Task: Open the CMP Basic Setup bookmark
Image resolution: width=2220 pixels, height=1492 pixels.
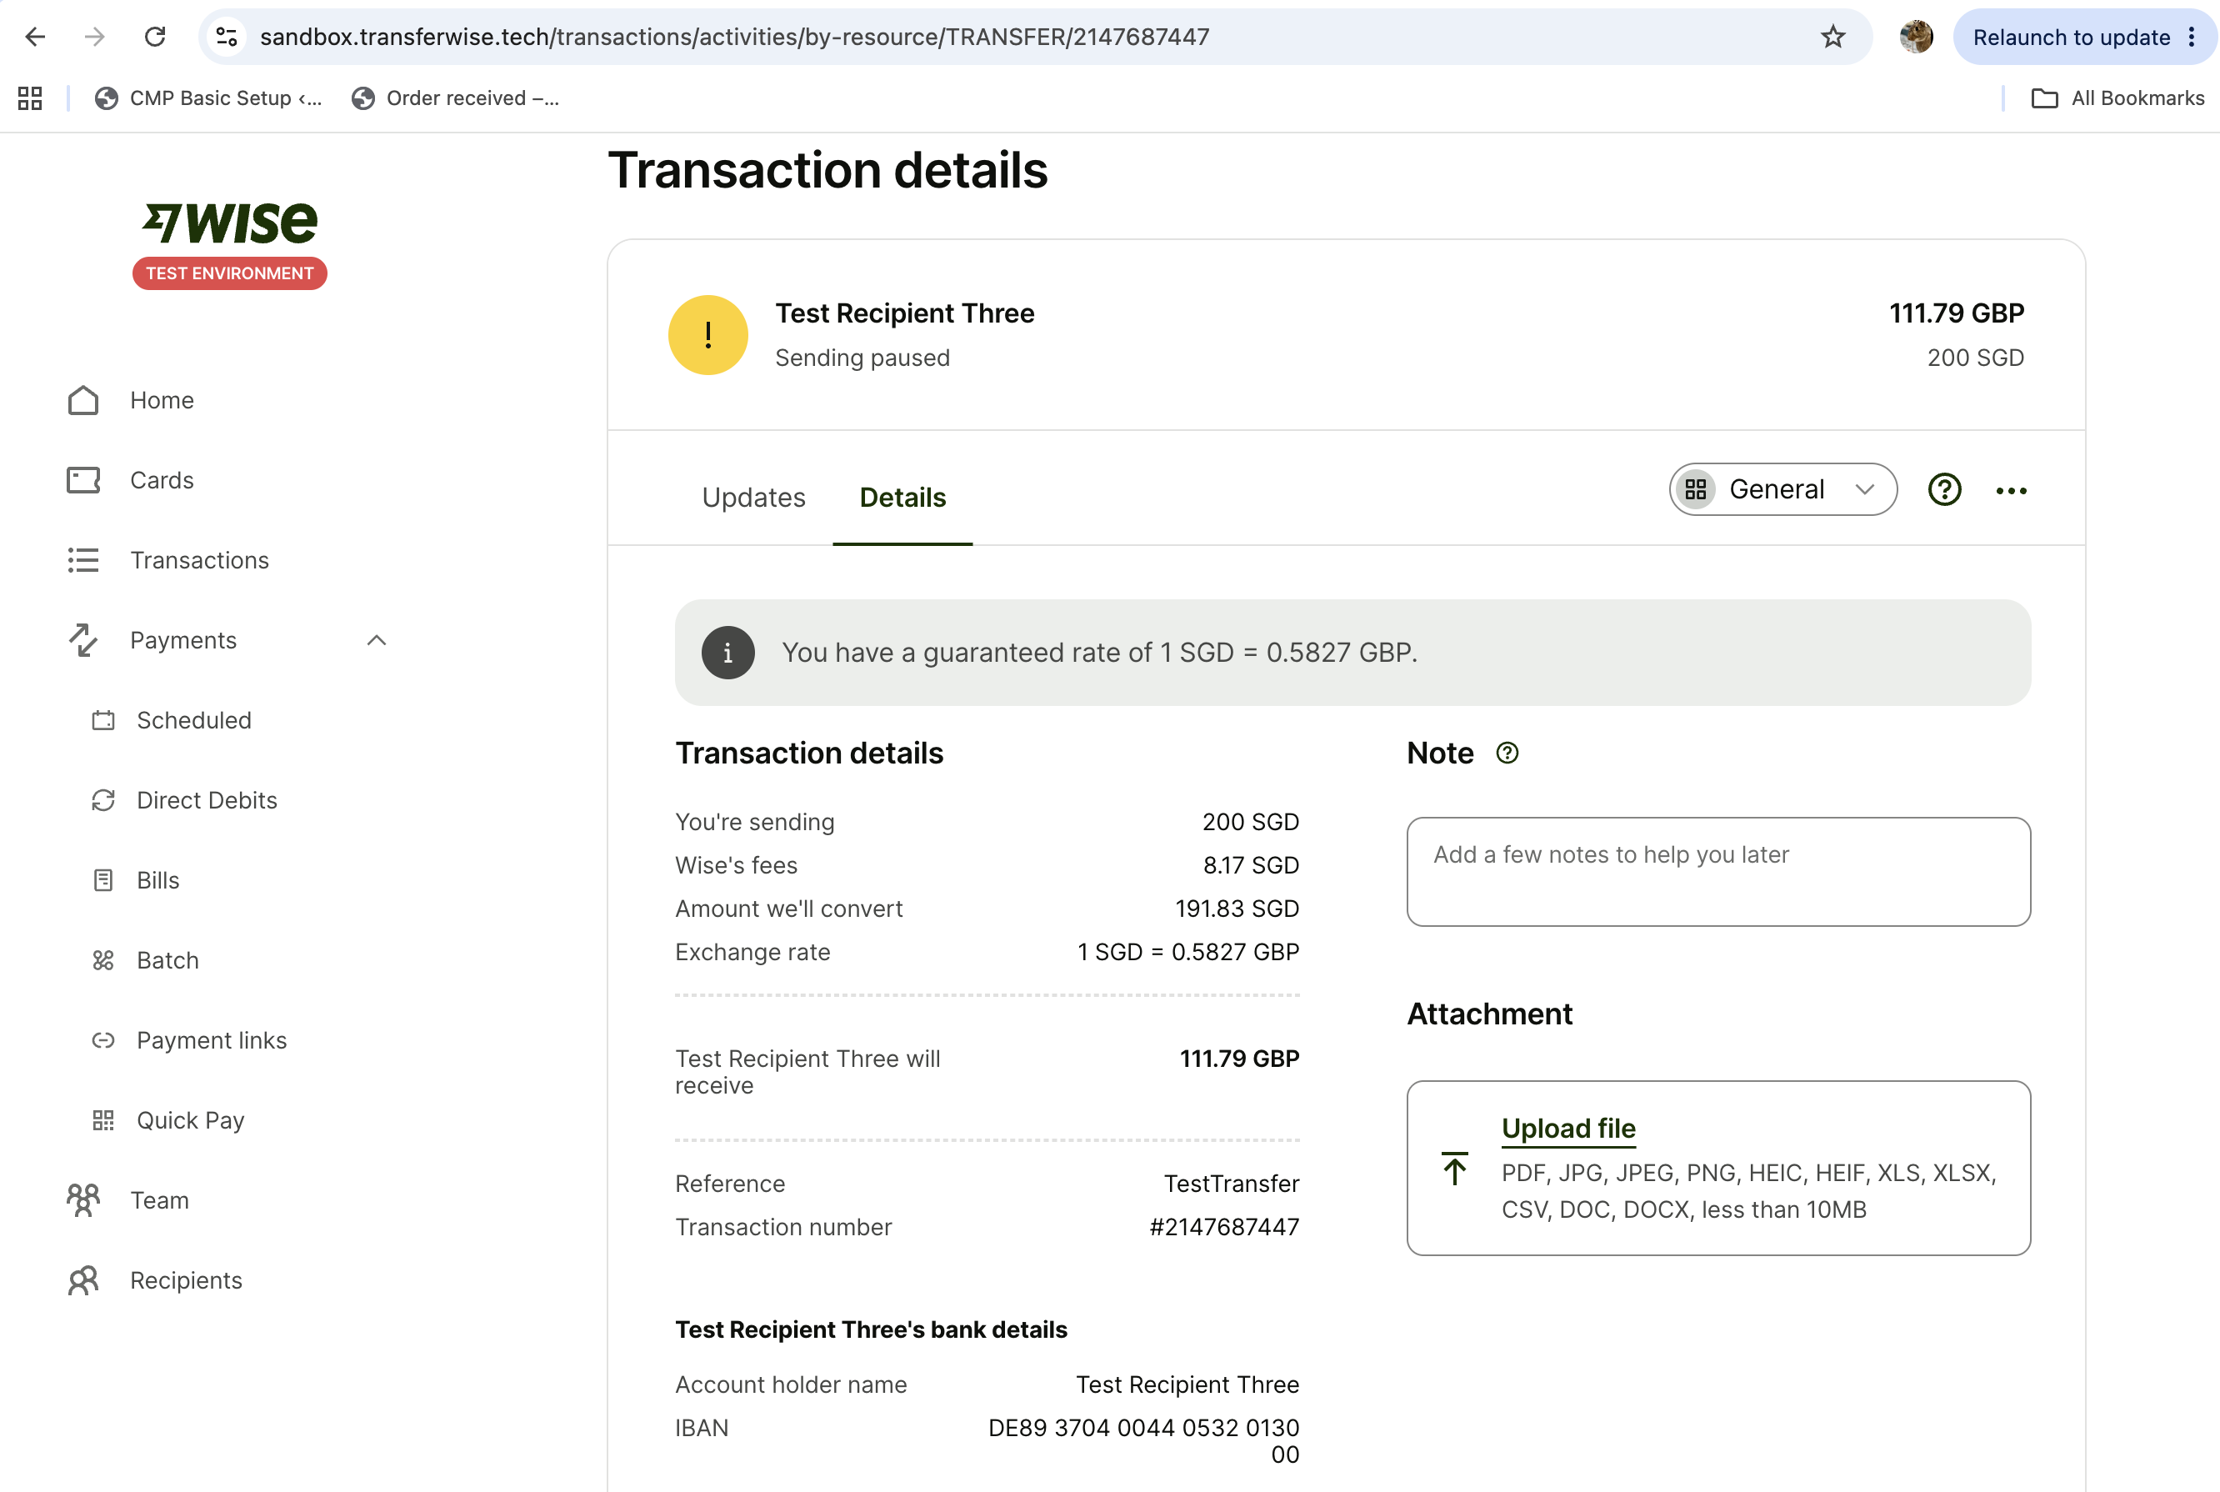Action: pos(208,98)
